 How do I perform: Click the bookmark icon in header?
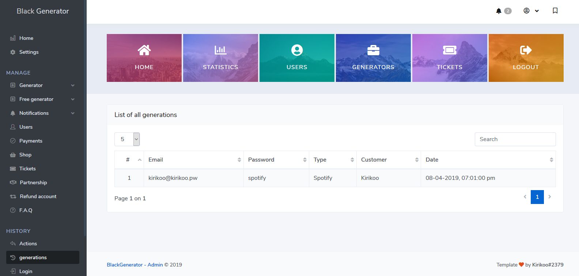[555, 11]
